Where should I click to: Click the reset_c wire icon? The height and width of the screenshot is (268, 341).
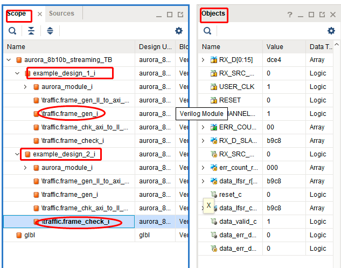click(x=214, y=195)
